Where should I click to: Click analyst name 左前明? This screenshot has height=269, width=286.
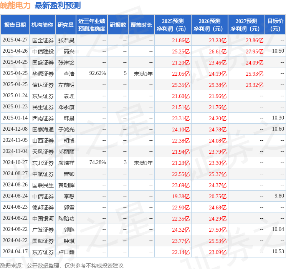[x=66, y=85]
